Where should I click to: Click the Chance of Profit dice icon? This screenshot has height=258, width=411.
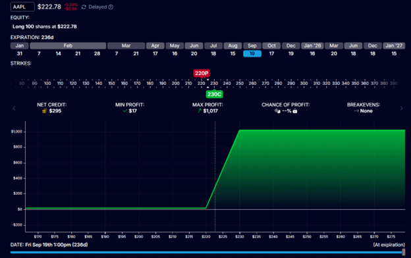(x=277, y=111)
